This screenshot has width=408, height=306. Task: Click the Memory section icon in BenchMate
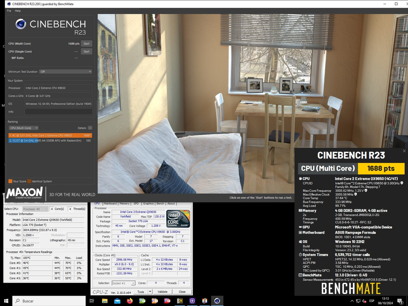[300, 210]
